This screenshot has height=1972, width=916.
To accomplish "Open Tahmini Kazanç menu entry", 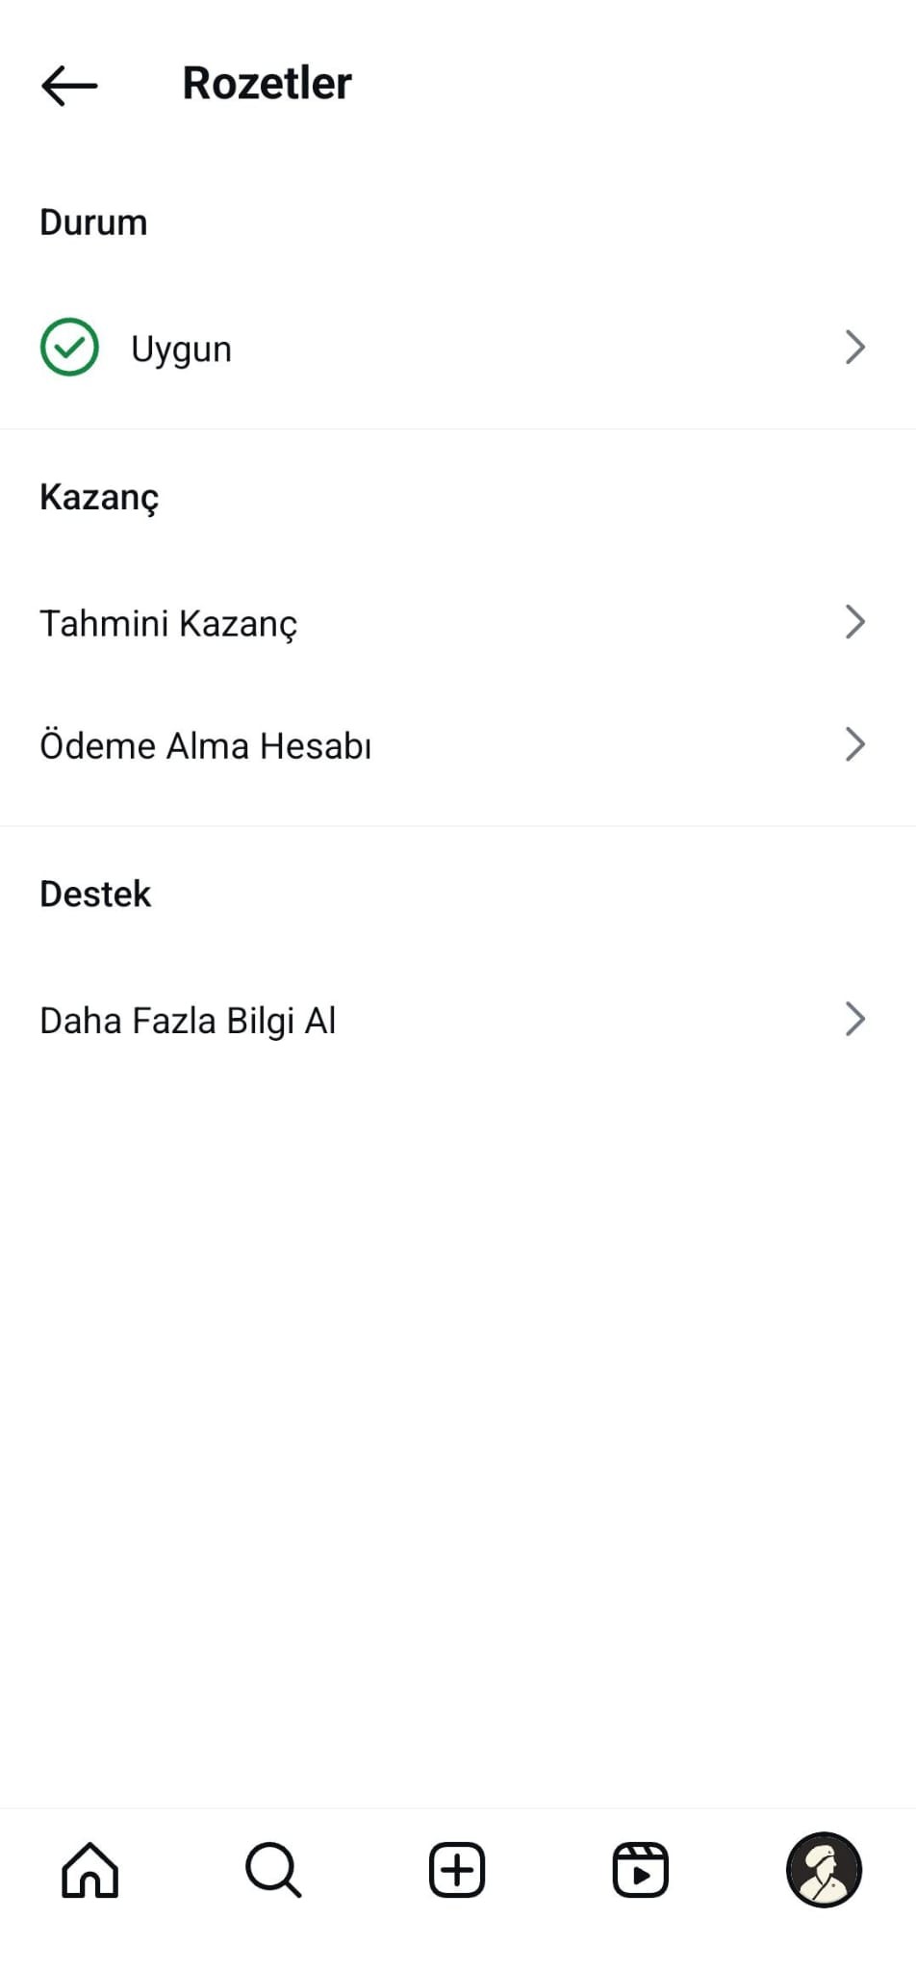I will tap(458, 623).
